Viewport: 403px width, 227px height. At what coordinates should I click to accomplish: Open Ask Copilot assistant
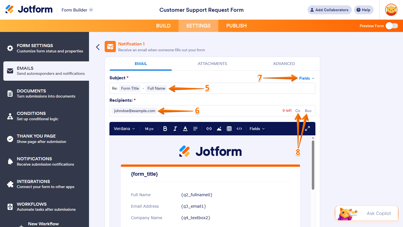pyautogui.click(x=367, y=213)
